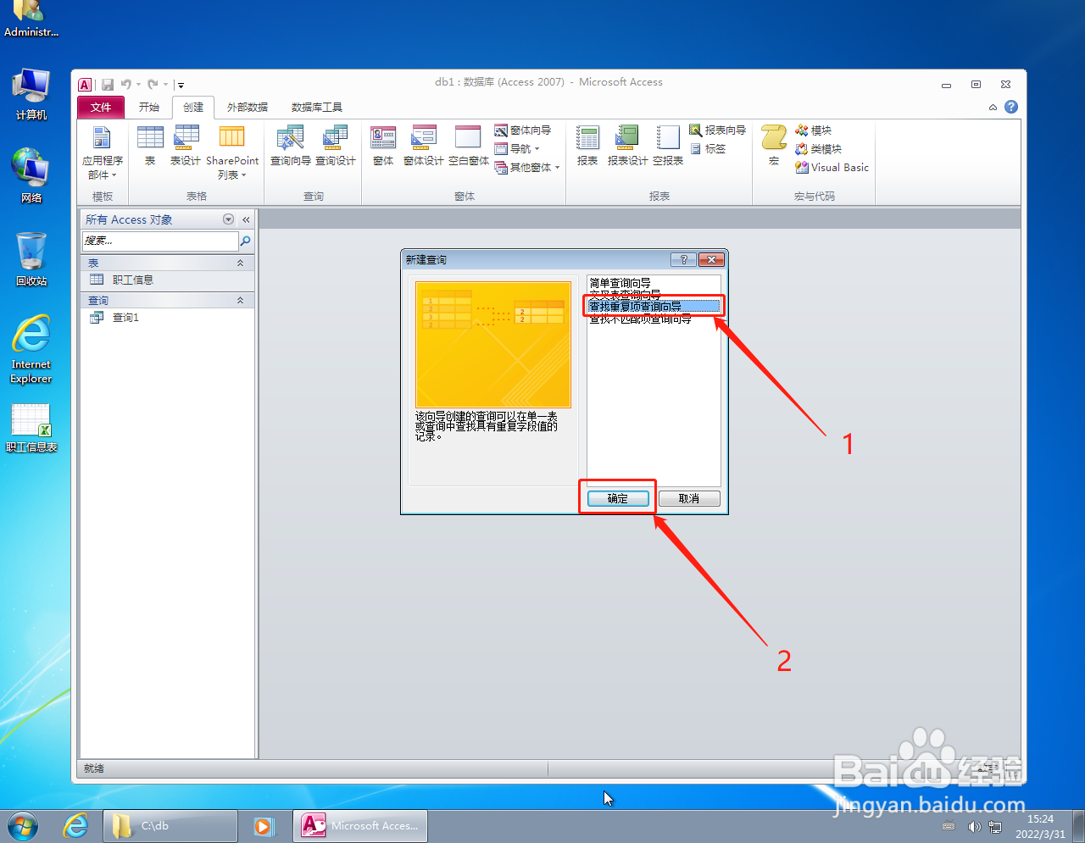
Task: Create a new 窗体 form
Action: coord(383,146)
